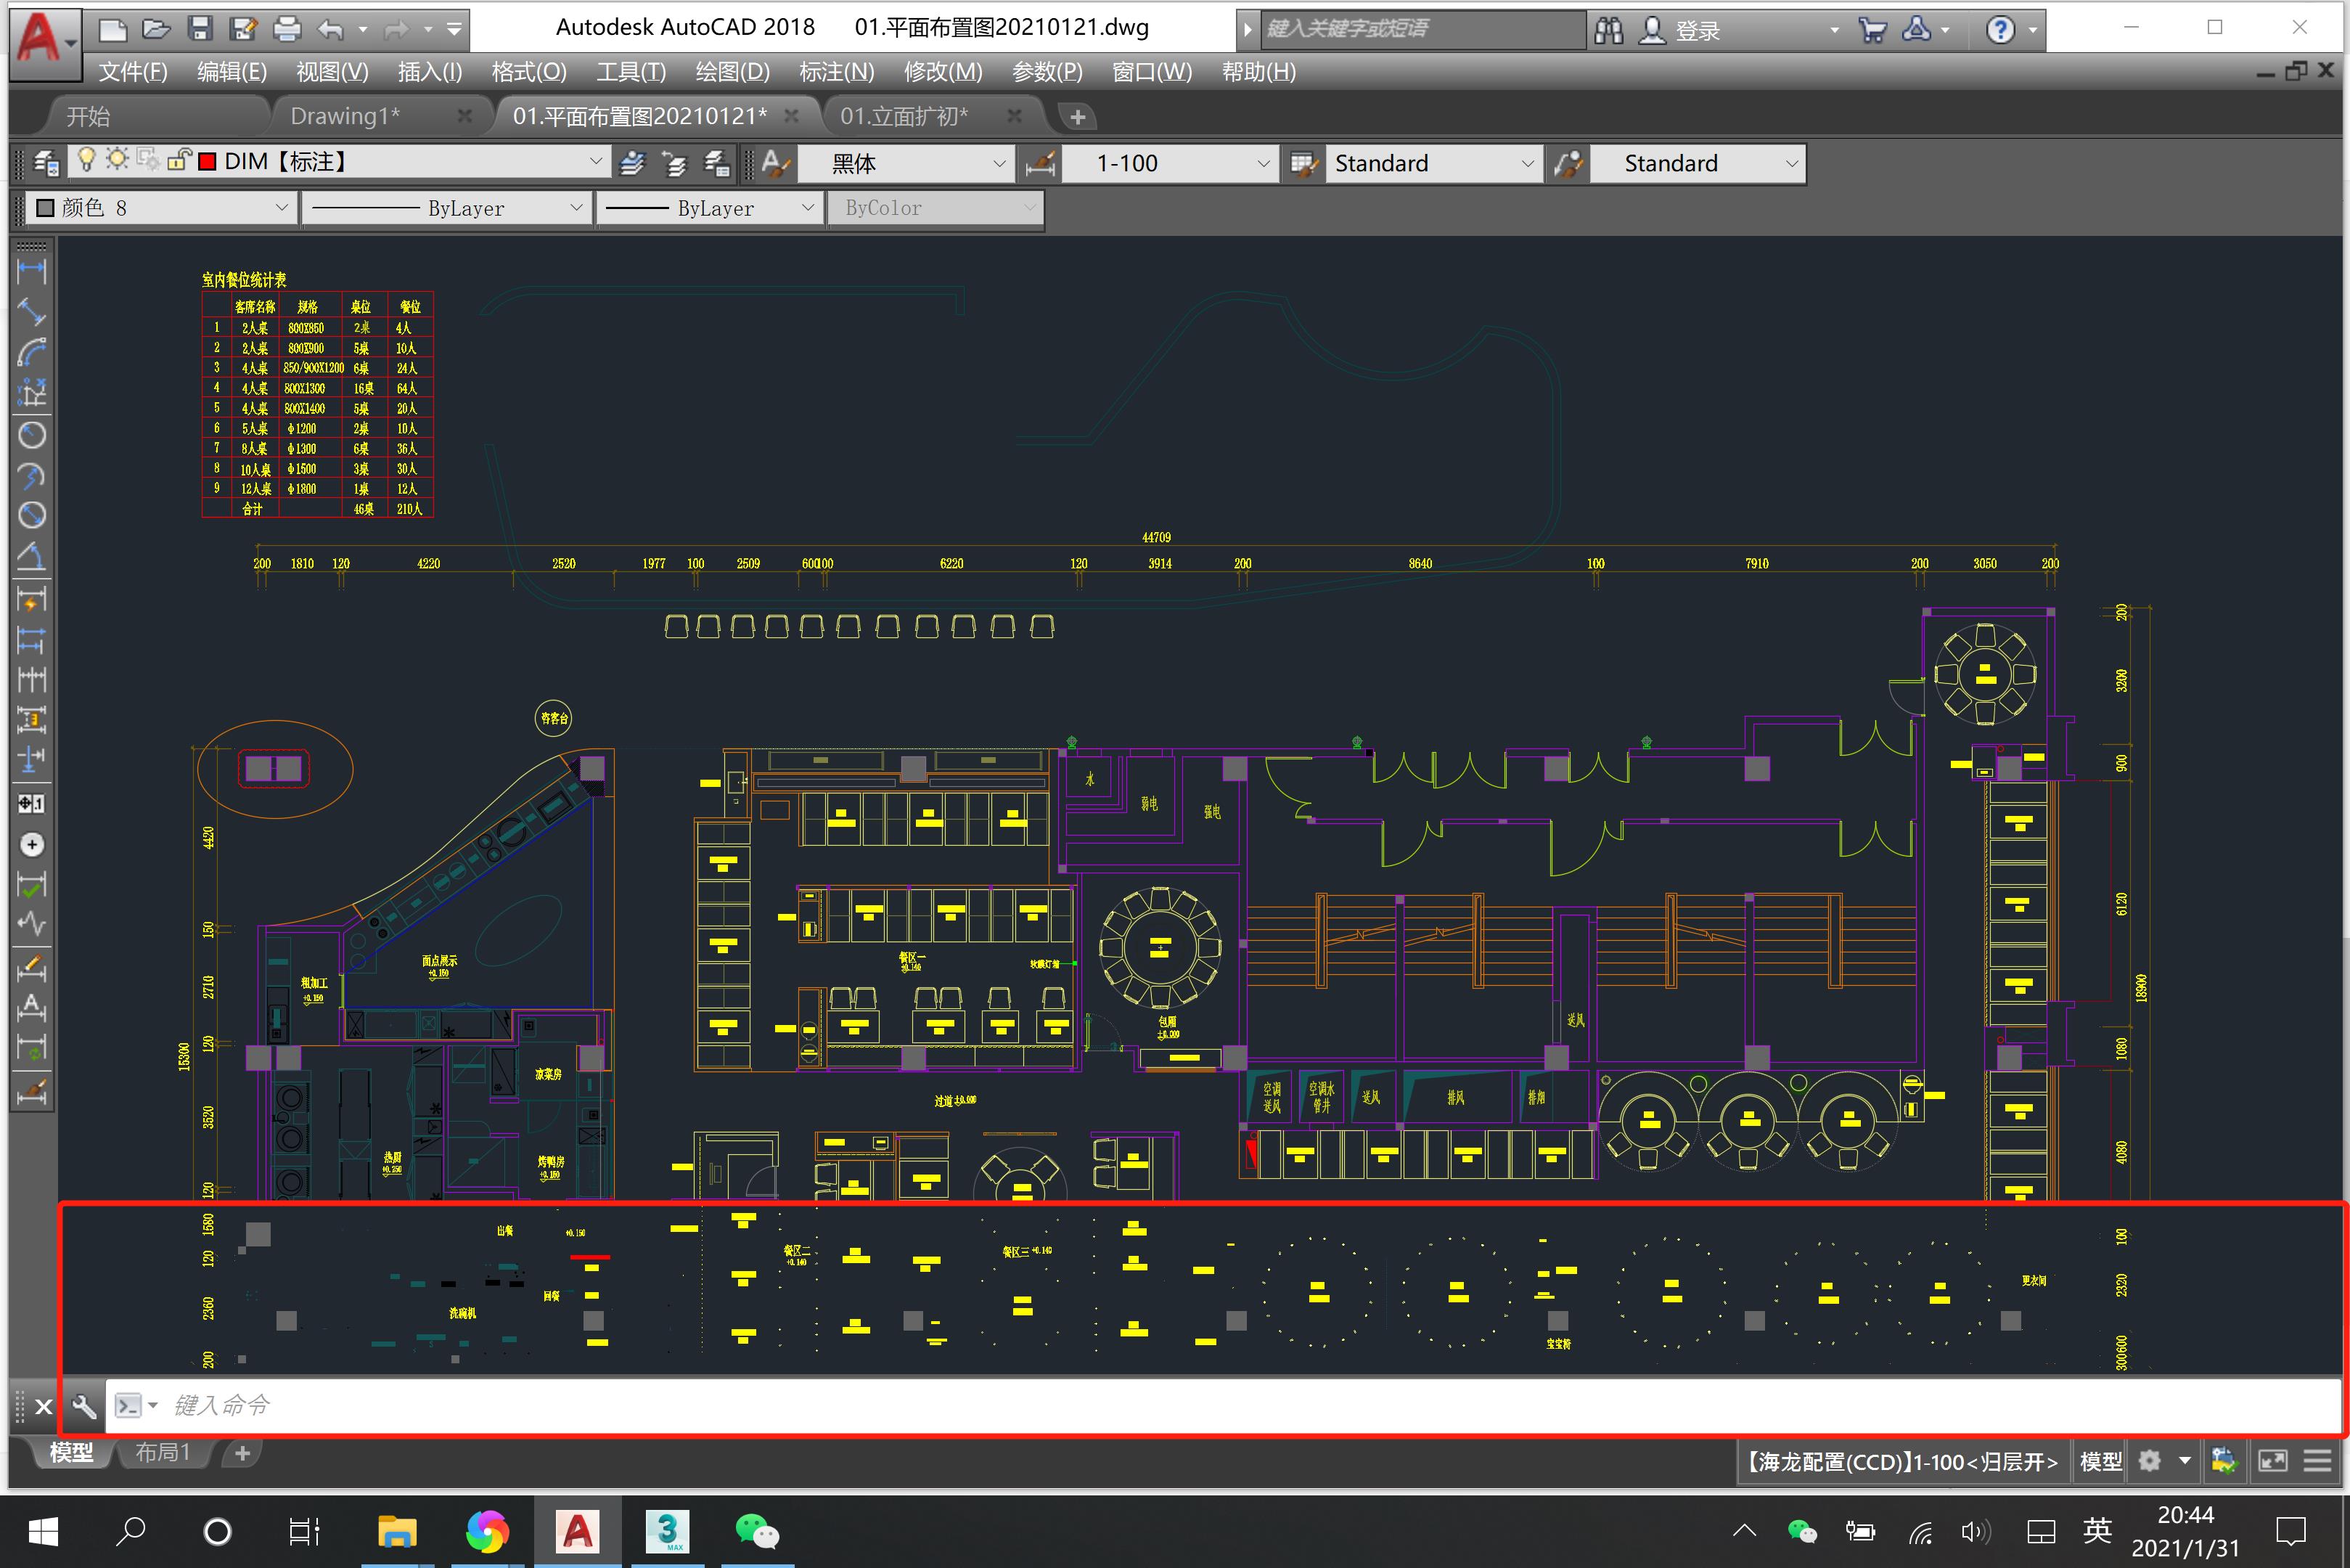
Task: Open the Layer Properties Manager icon
Action: (x=46, y=162)
